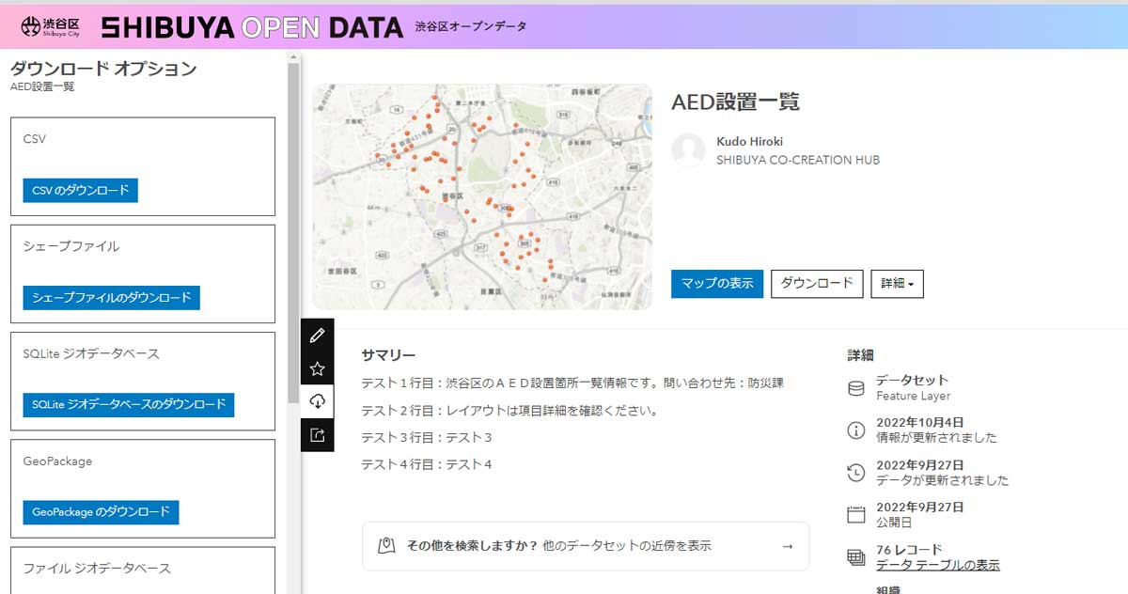Expand options under the ダウンロード button
The height and width of the screenshot is (594, 1128).
(x=816, y=283)
